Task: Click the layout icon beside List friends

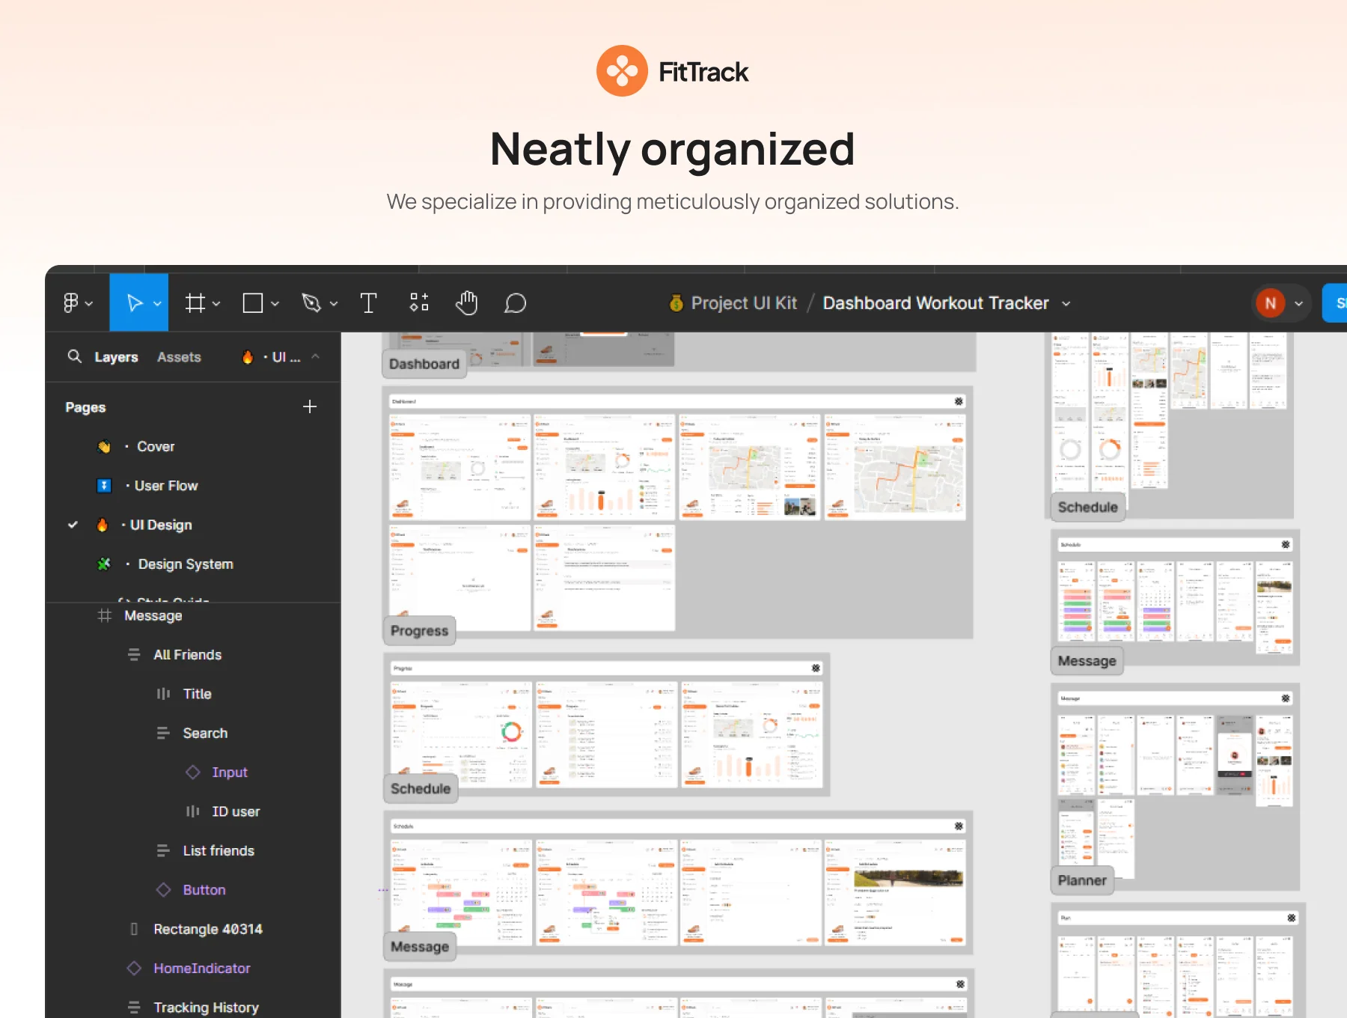Action: pos(163,850)
